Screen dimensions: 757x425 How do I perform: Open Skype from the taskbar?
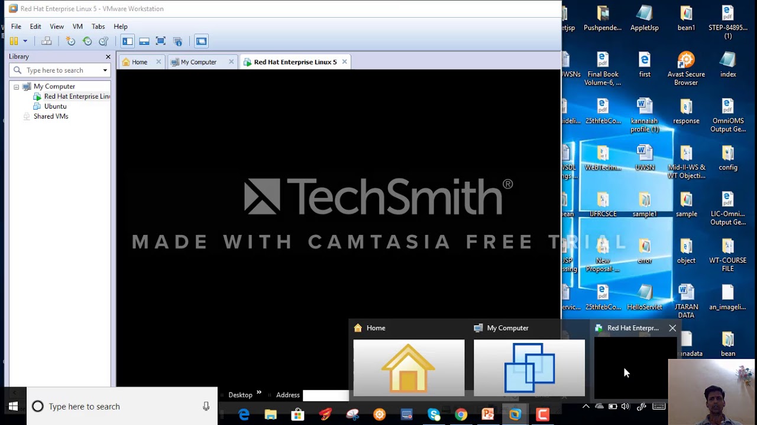[434, 415]
